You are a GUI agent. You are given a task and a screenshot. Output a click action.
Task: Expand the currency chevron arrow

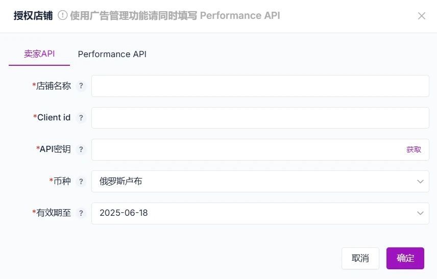pos(420,182)
